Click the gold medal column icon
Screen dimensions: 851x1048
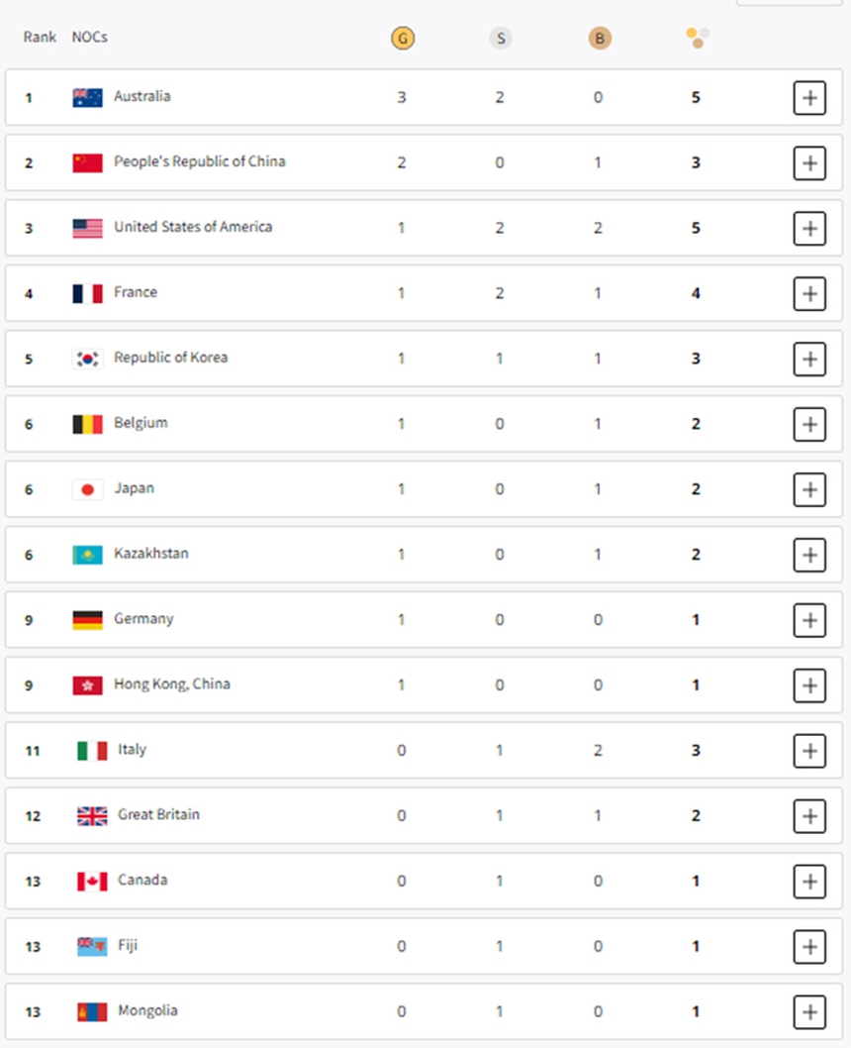coord(402,38)
